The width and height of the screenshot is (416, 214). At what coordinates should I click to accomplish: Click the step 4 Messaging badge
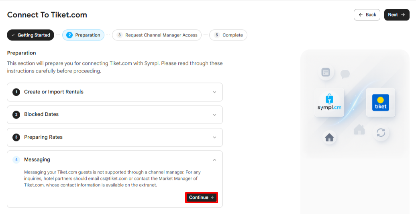16,160
